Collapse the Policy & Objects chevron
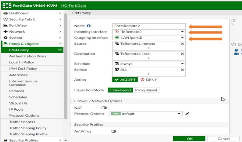This screenshot has width=242, height=142. point(60,44)
